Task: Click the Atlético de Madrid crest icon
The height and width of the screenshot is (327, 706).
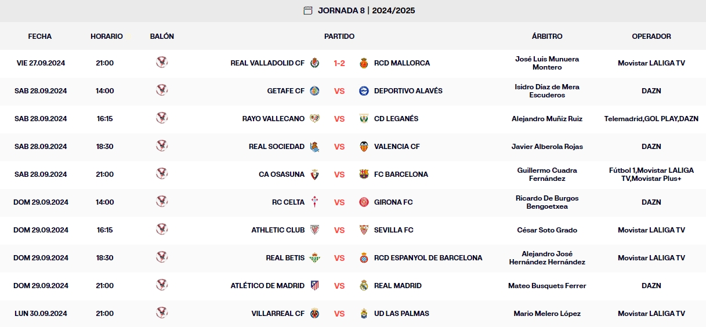Action: [314, 285]
